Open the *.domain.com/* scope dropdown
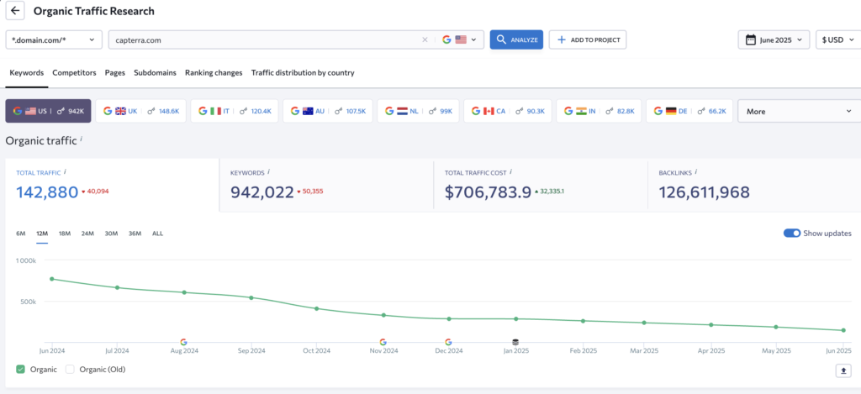Image resolution: width=861 pixels, height=394 pixels. tap(54, 39)
